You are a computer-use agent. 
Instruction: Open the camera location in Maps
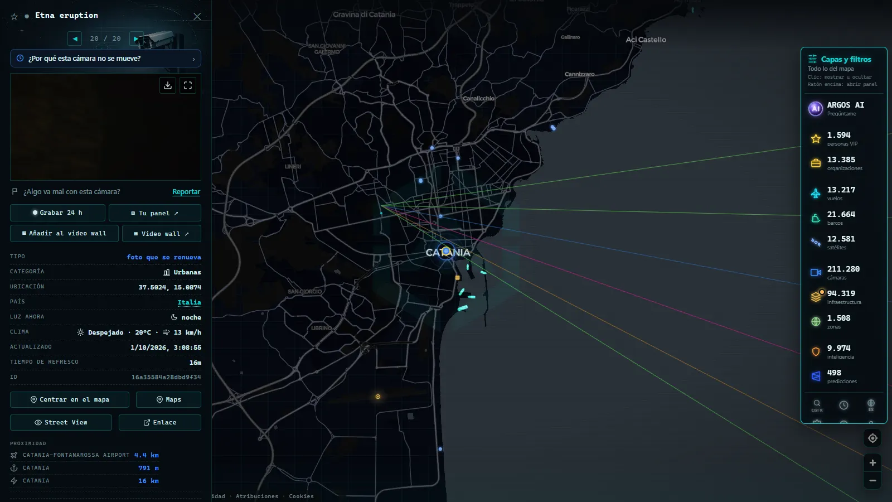[168, 400]
